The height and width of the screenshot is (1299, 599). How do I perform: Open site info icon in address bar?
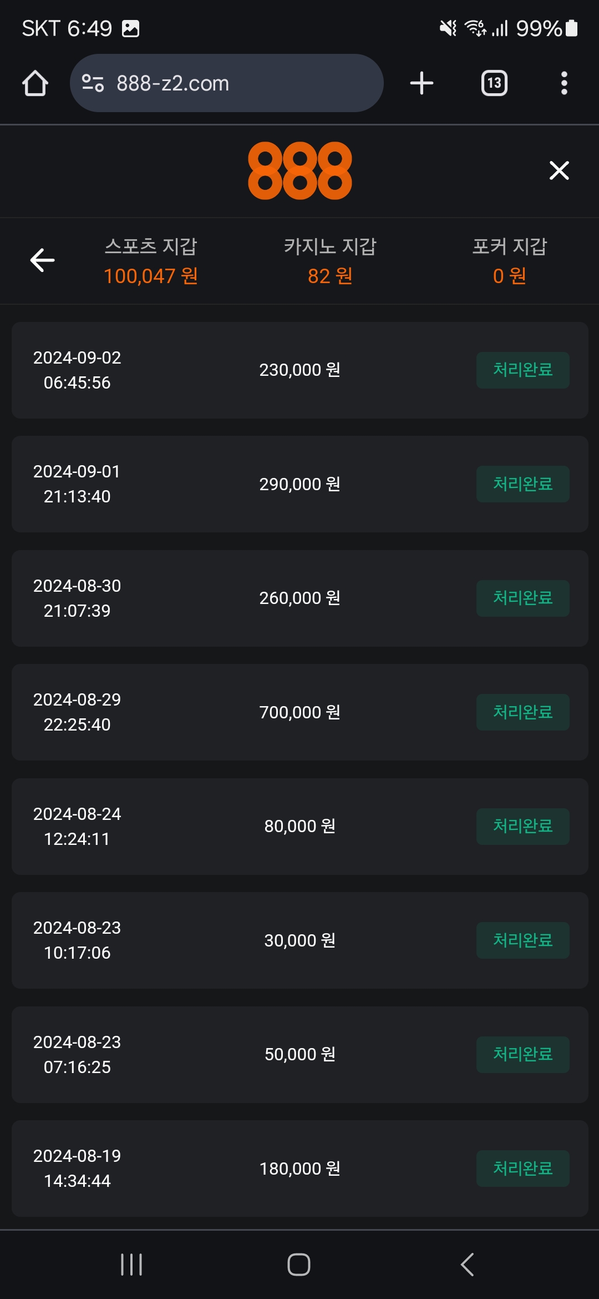(x=93, y=83)
